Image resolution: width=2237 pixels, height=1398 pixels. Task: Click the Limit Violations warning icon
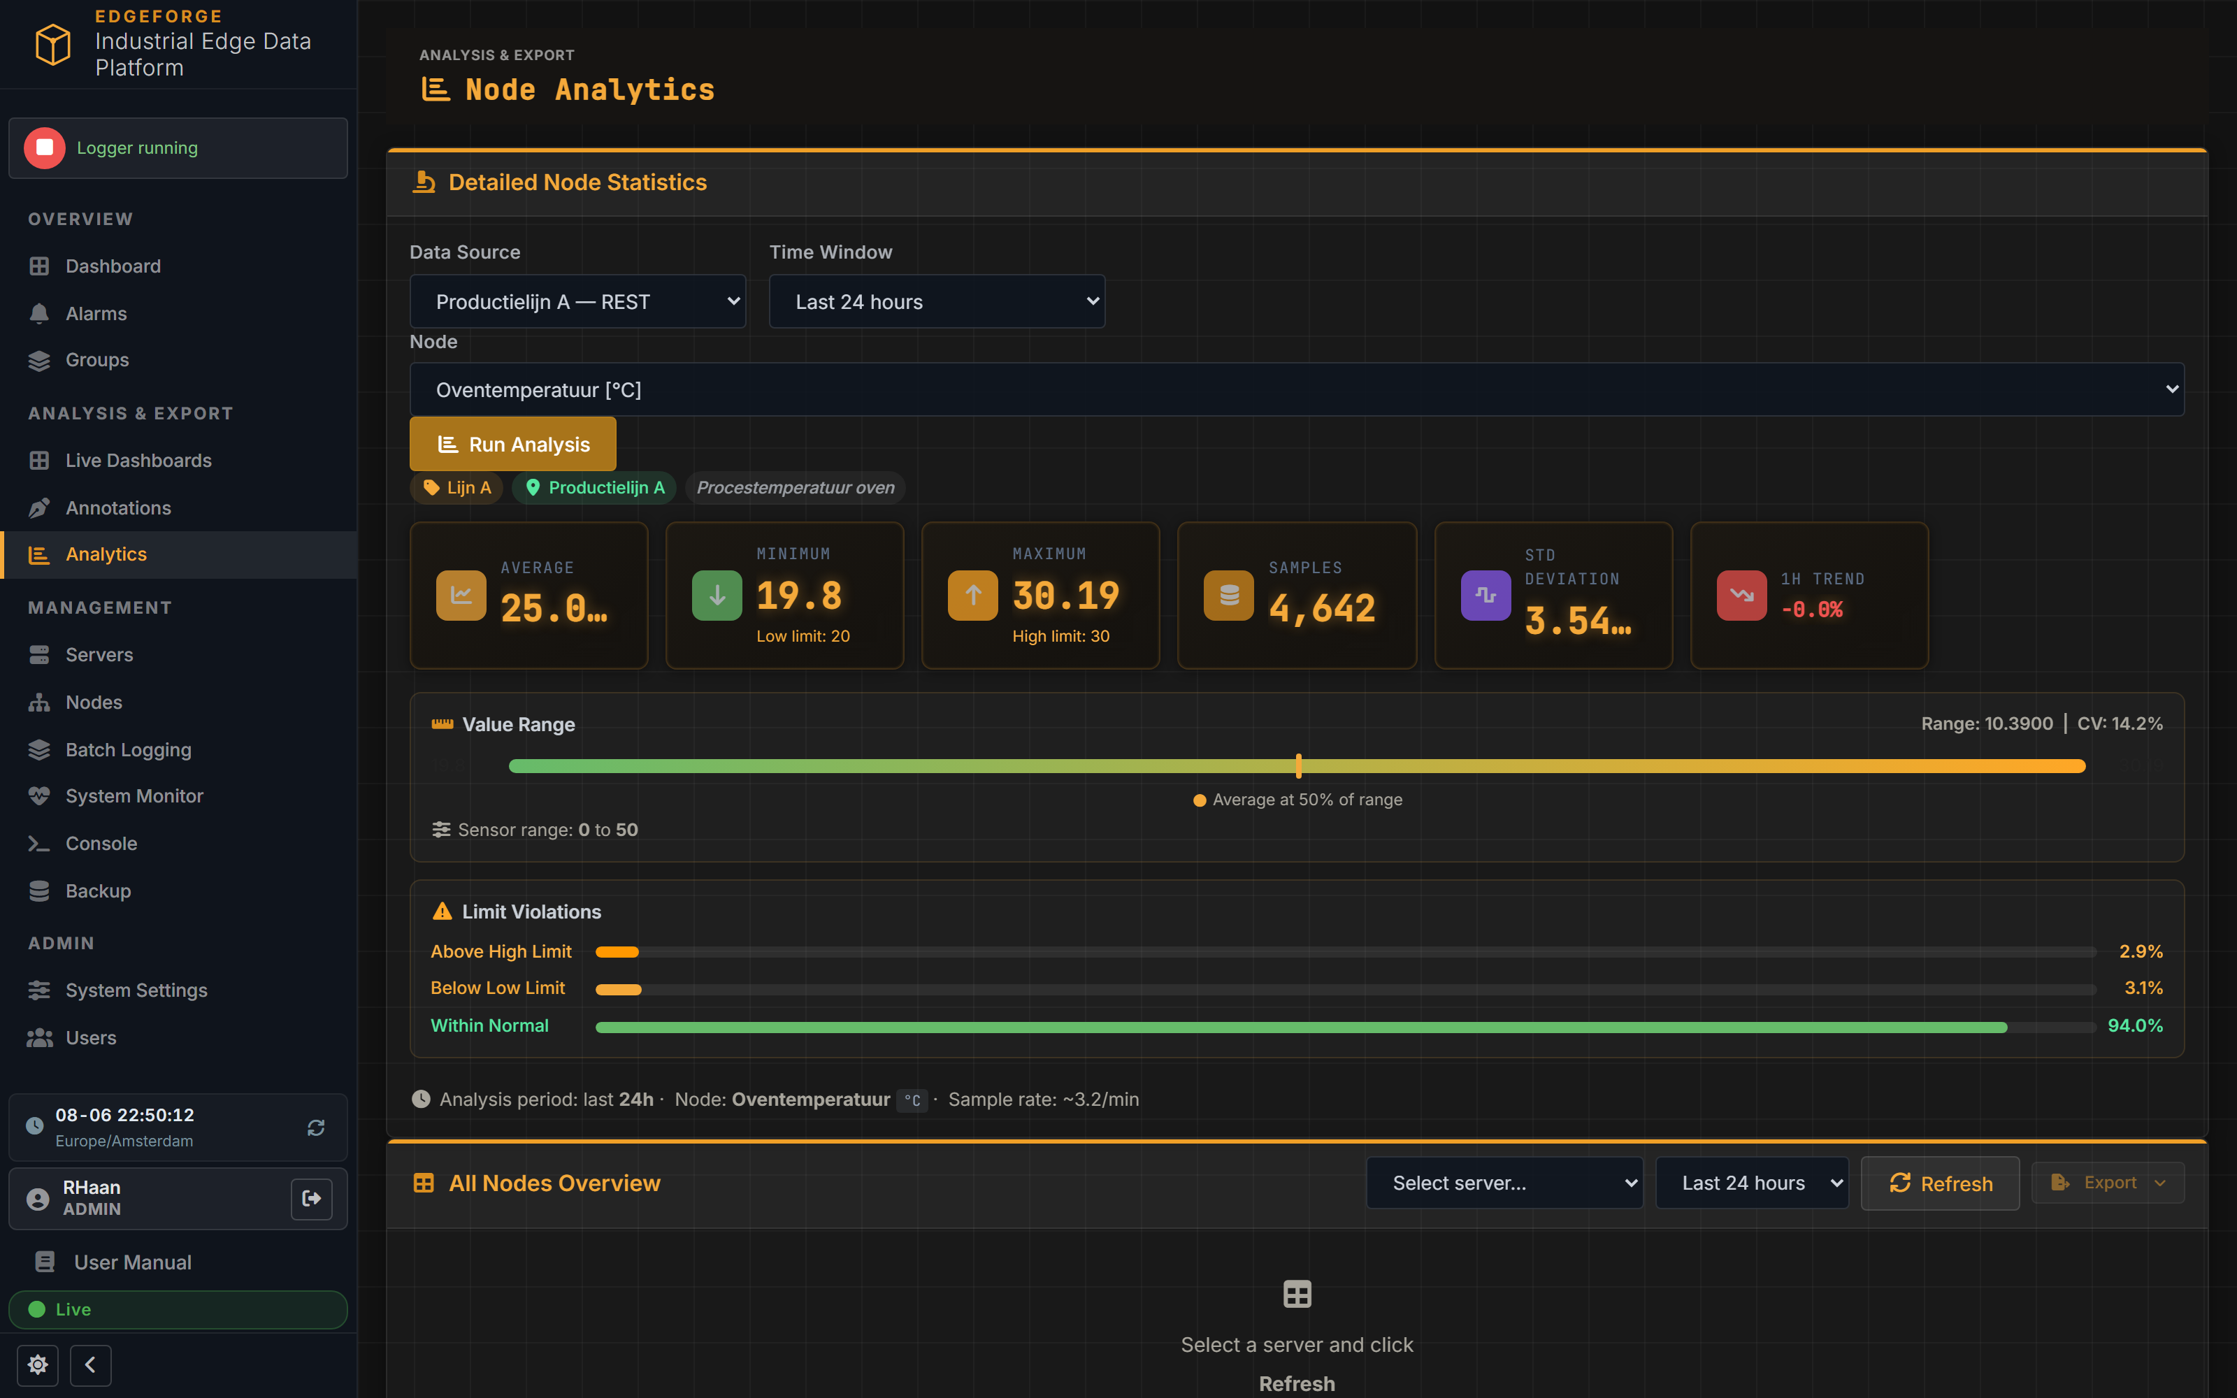[x=442, y=911]
